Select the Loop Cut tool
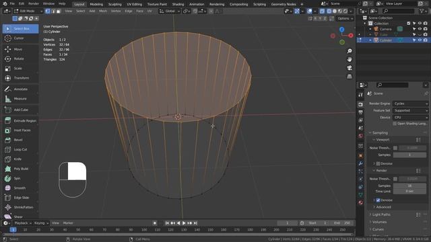Screen dimensions: 431x242 point(21,149)
